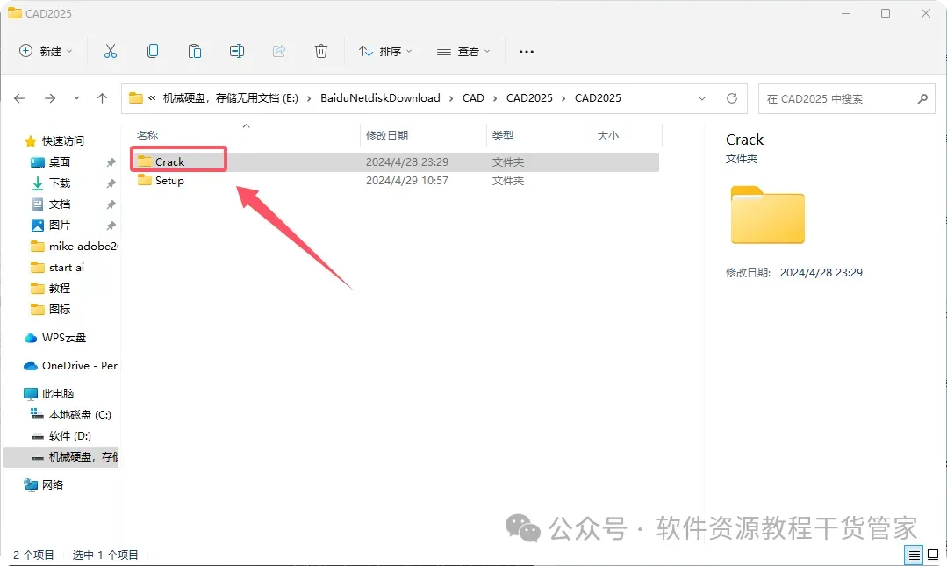The height and width of the screenshot is (566, 947).
Task: Click BaiduNetdiskDownload breadcrumb segment
Action: coord(380,98)
